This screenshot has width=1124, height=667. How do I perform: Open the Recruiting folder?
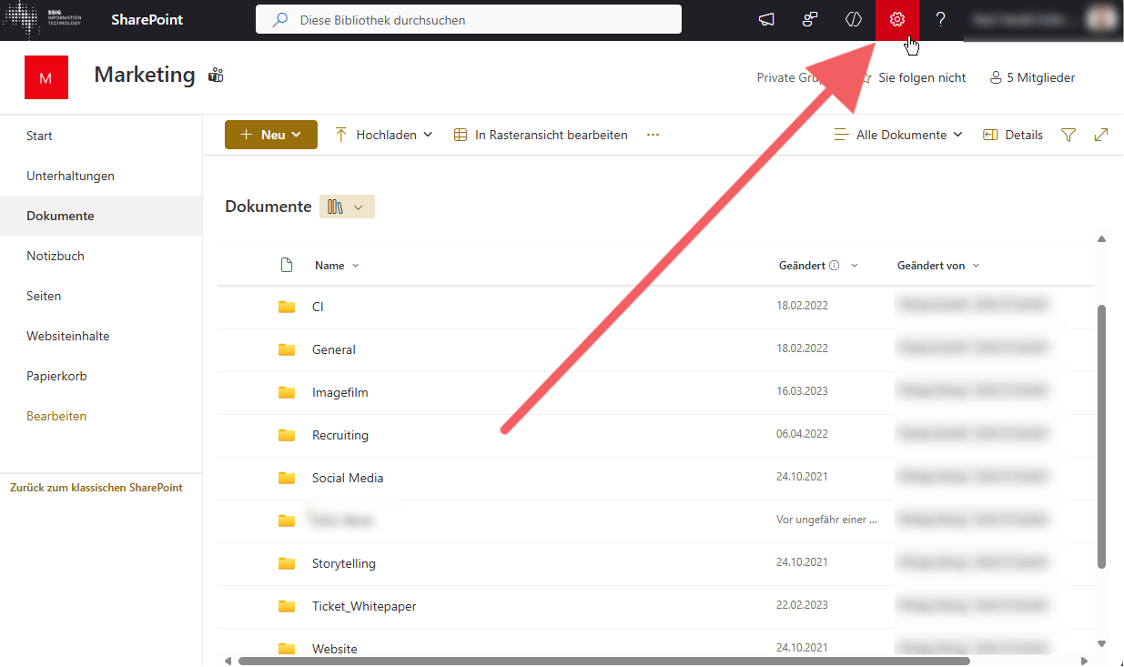[339, 435]
